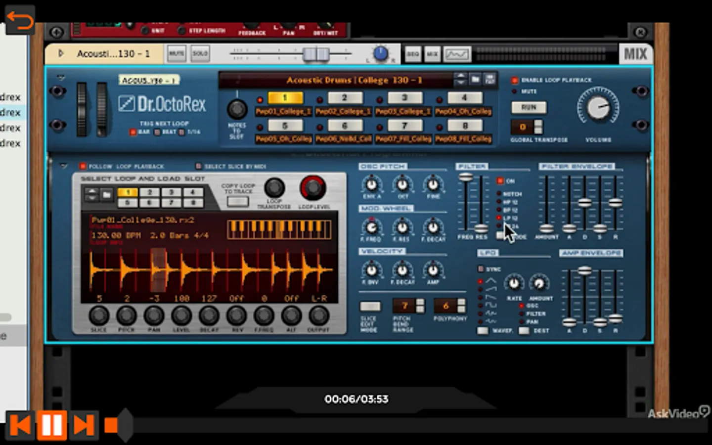
Task: Open the loop browse folder icon in Load Slot
Action: point(107,194)
